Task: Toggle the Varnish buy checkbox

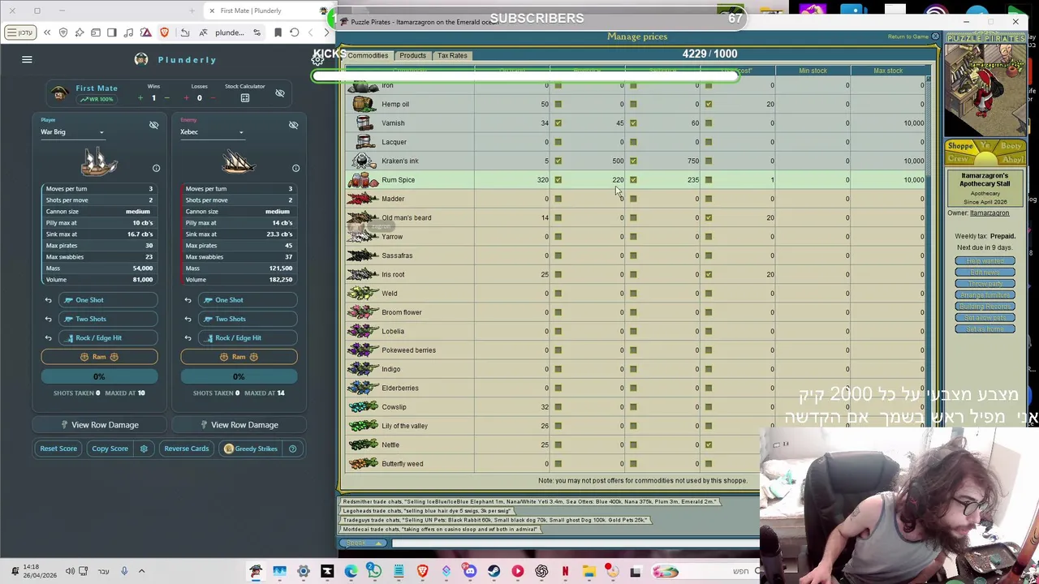Action: (558, 123)
